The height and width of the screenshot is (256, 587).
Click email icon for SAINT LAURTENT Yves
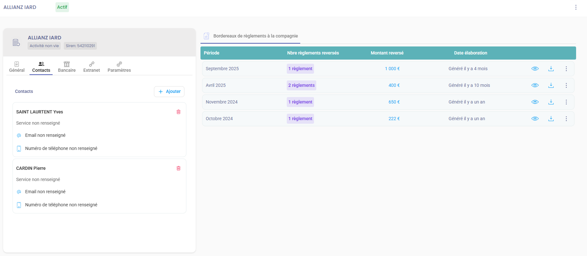[19, 136]
